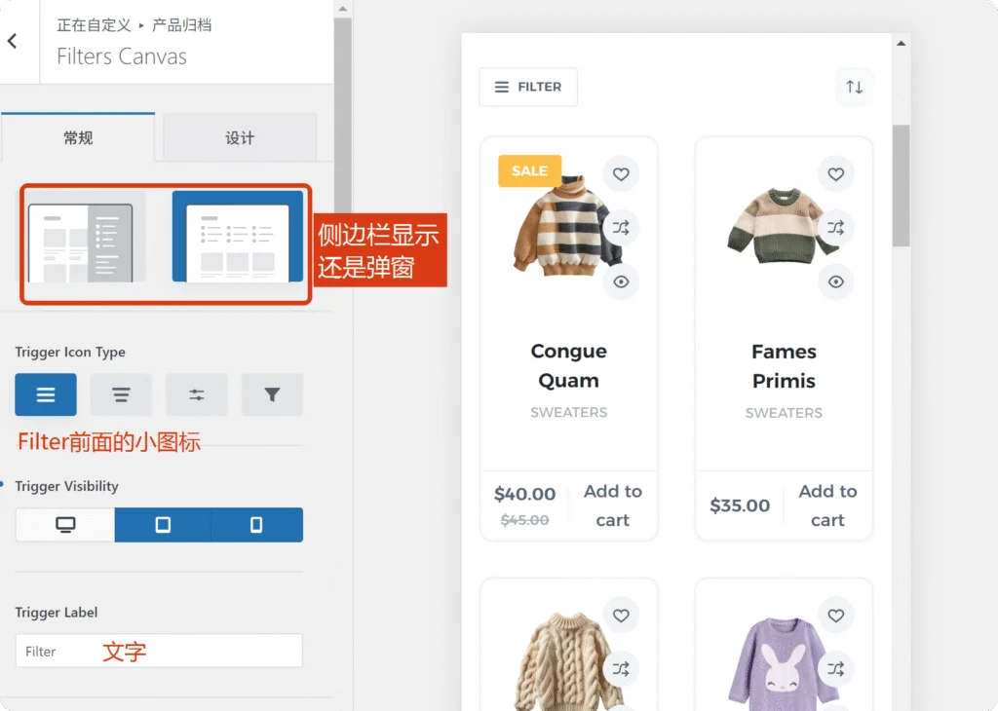Switch to the 设计 tab
The image size is (998, 711).
(240, 137)
